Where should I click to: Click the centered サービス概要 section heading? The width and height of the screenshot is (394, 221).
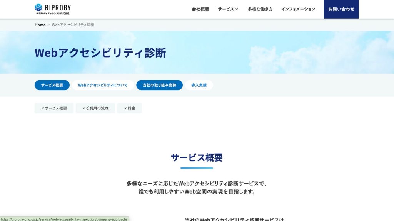197,158
